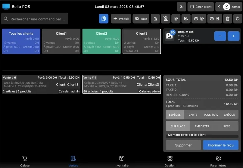243x168 pixels.
Task: Click the crossed-out trash can icon
Action: coord(166,19)
